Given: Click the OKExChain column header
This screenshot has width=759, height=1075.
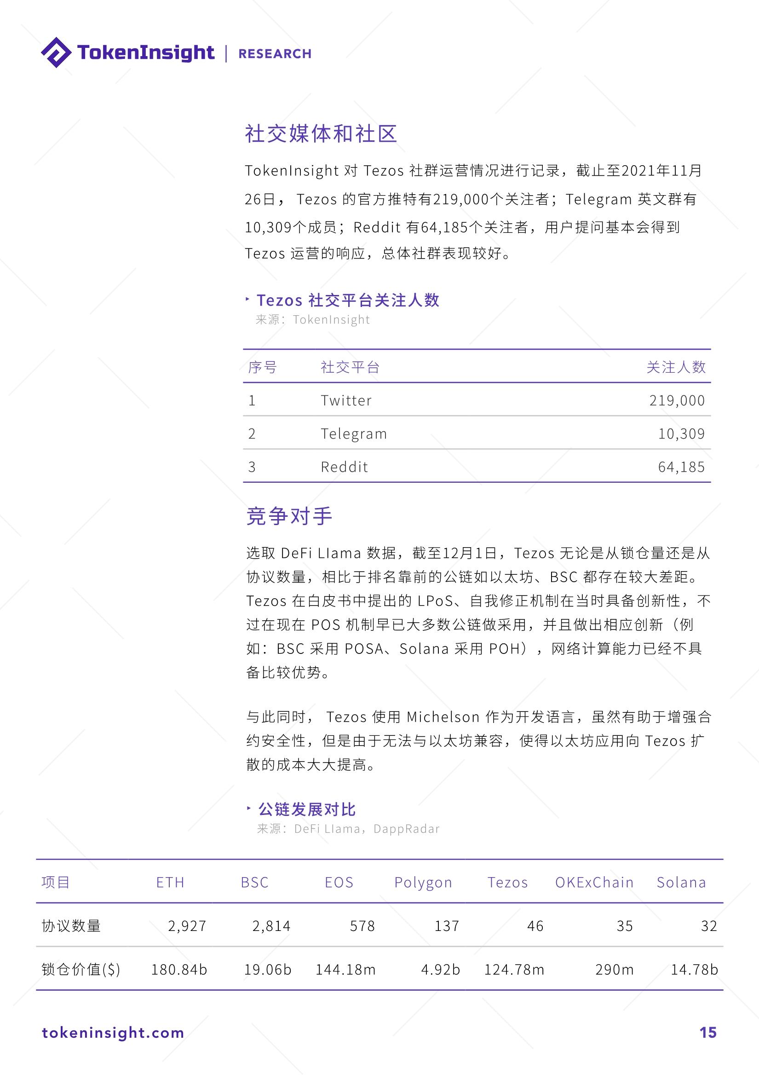Looking at the screenshot, I should coord(594,882).
